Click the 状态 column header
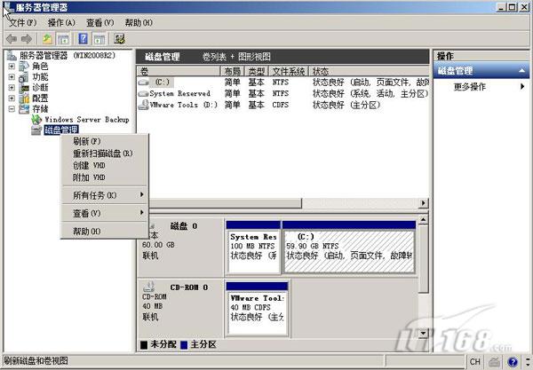 click(x=369, y=71)
